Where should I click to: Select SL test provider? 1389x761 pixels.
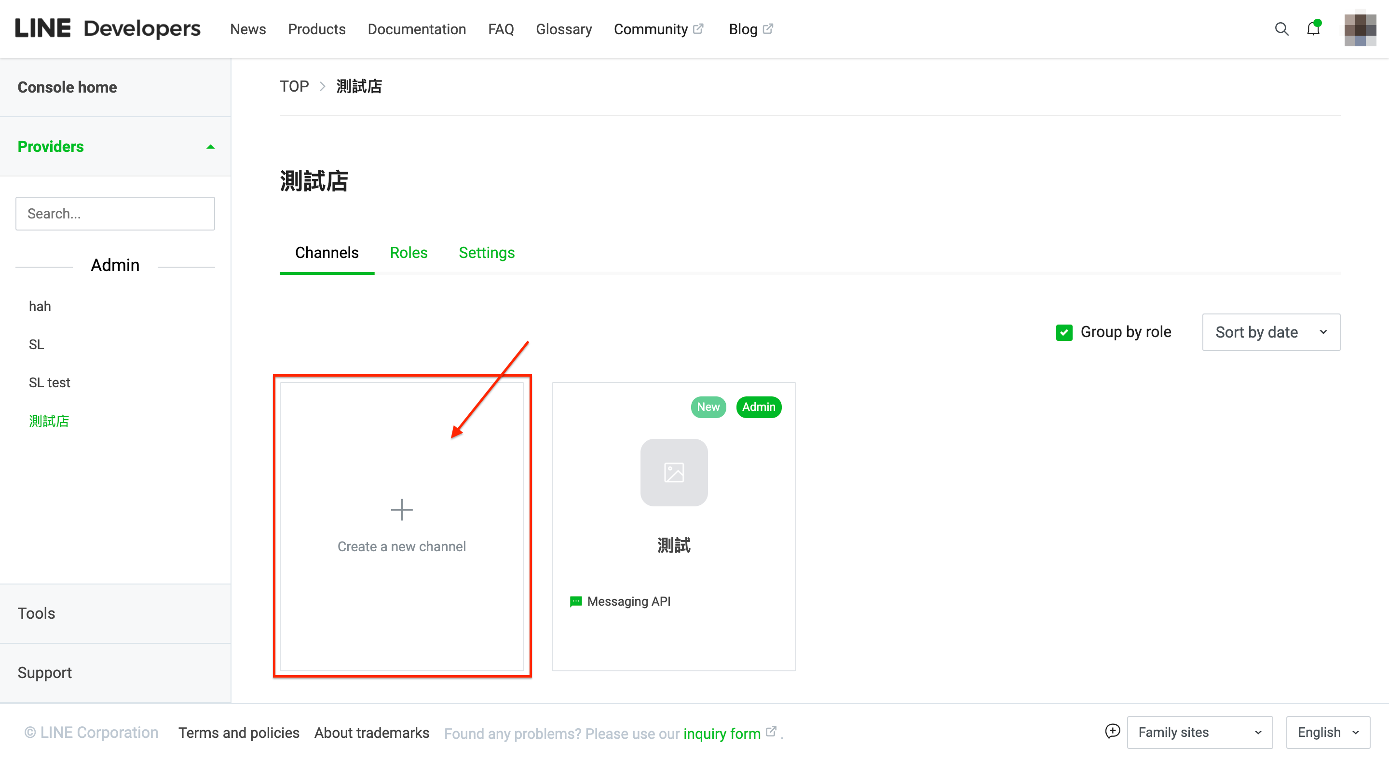(50, 382)
